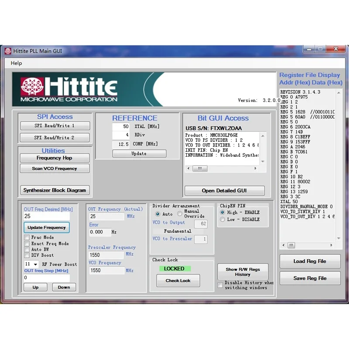The height and width of the screenshot is (349, 349).
Task: Click scroll up arrow in Bit GUI info box
Action: click(x=263, y=136)
